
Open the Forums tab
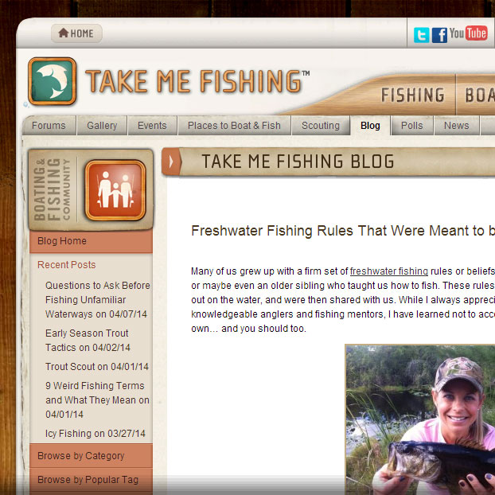click(x=49, y=126)
